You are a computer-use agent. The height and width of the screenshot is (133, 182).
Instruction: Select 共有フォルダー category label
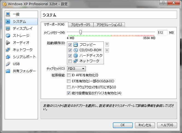tap(24, 71)
